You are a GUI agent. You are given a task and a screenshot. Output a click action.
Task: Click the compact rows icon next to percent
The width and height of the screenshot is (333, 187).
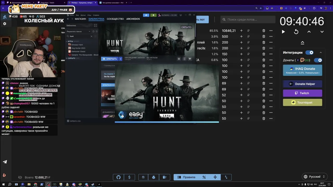tap(215, 177)
